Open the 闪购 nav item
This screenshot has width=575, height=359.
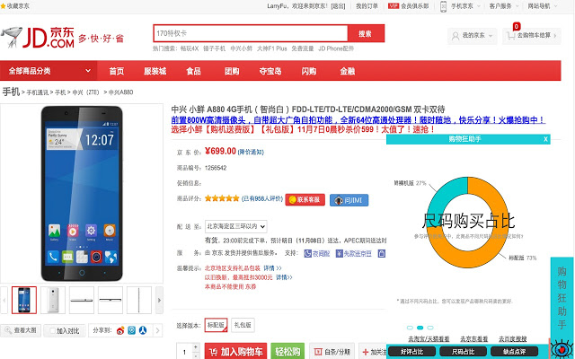[309, 71]
